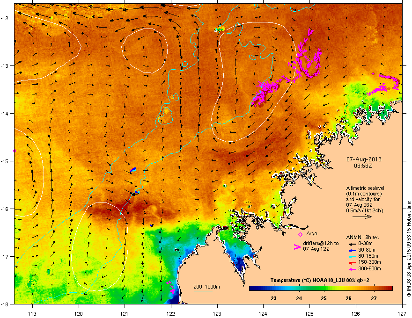
Task: Click the cyan isobath legend line under 200 1000m
Action: [x=203, y=291]
